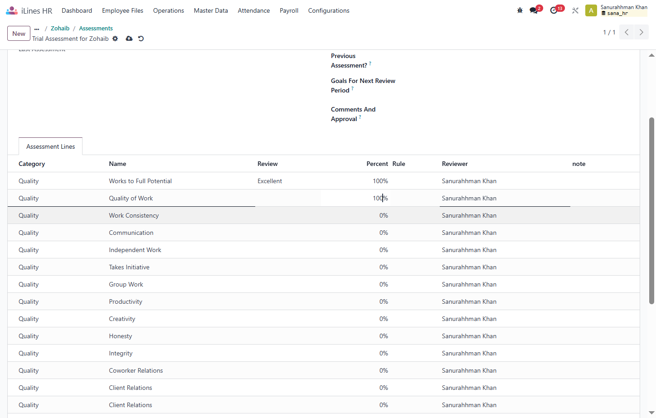This screenshot has width=656, height=418.
Task: Click the scrollbar down arrow
Action: pyautogui.click(x=651, y=413)
